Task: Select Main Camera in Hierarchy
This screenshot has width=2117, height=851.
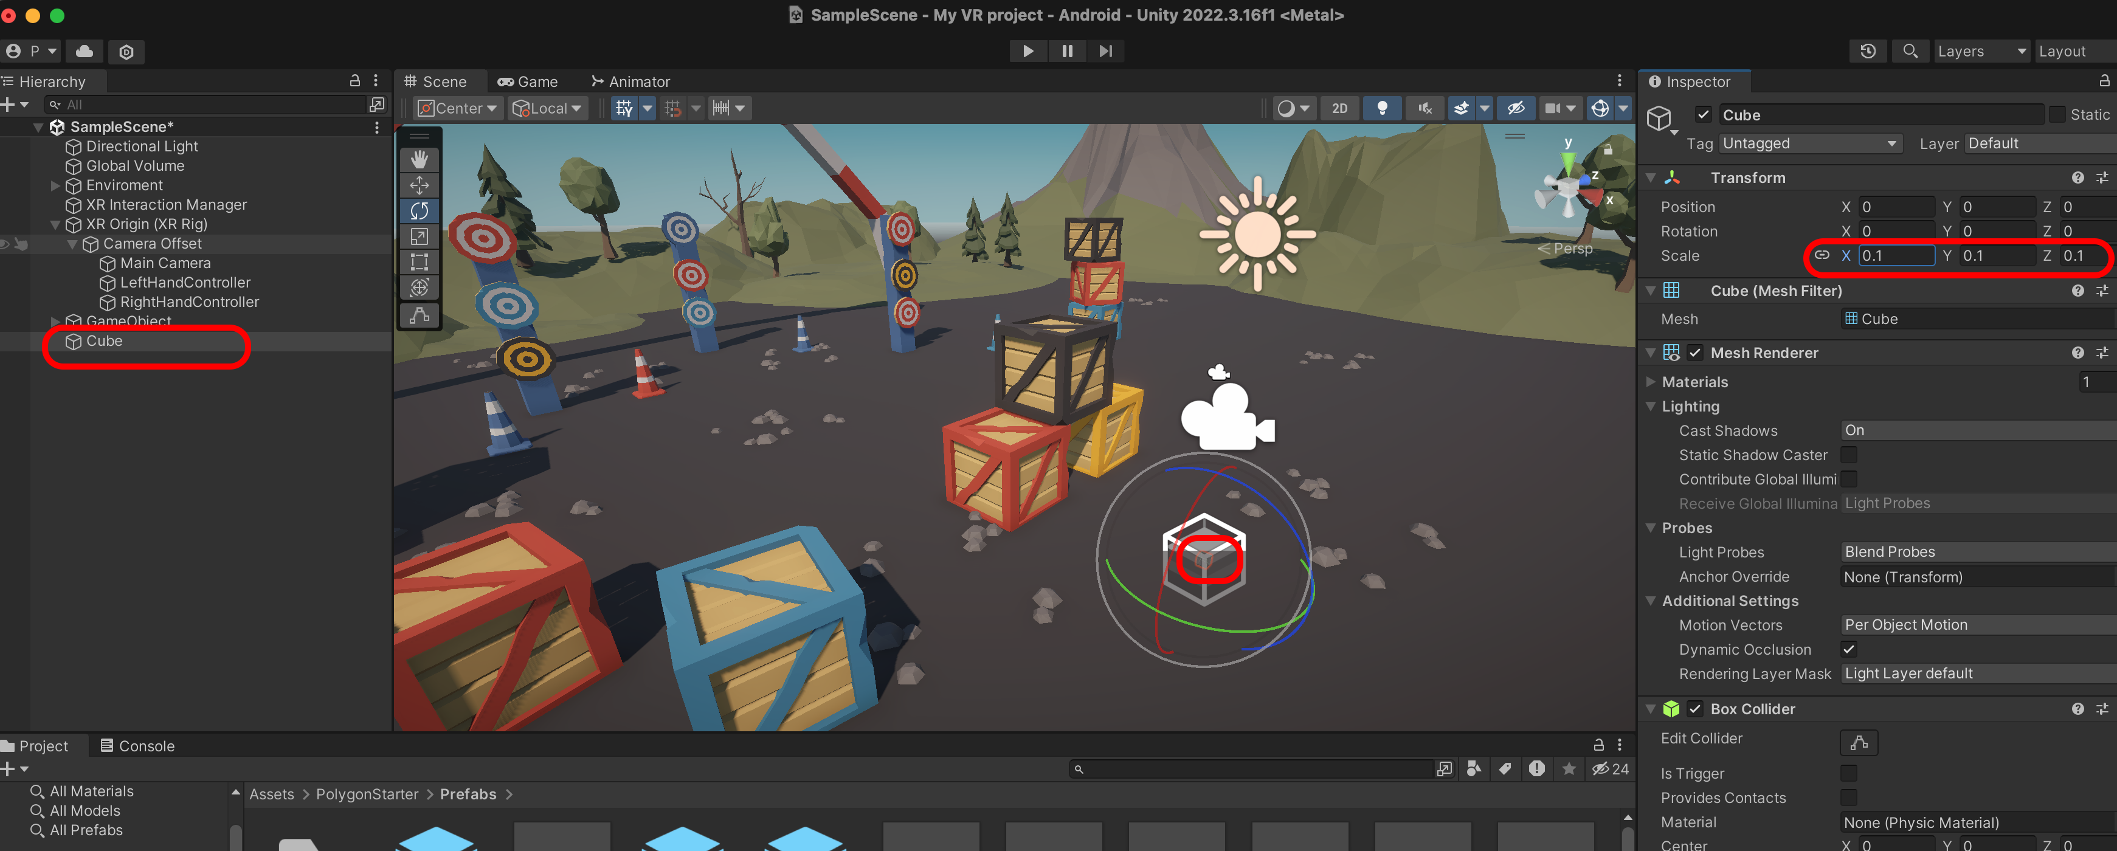Action: click(x=165, y=263)
